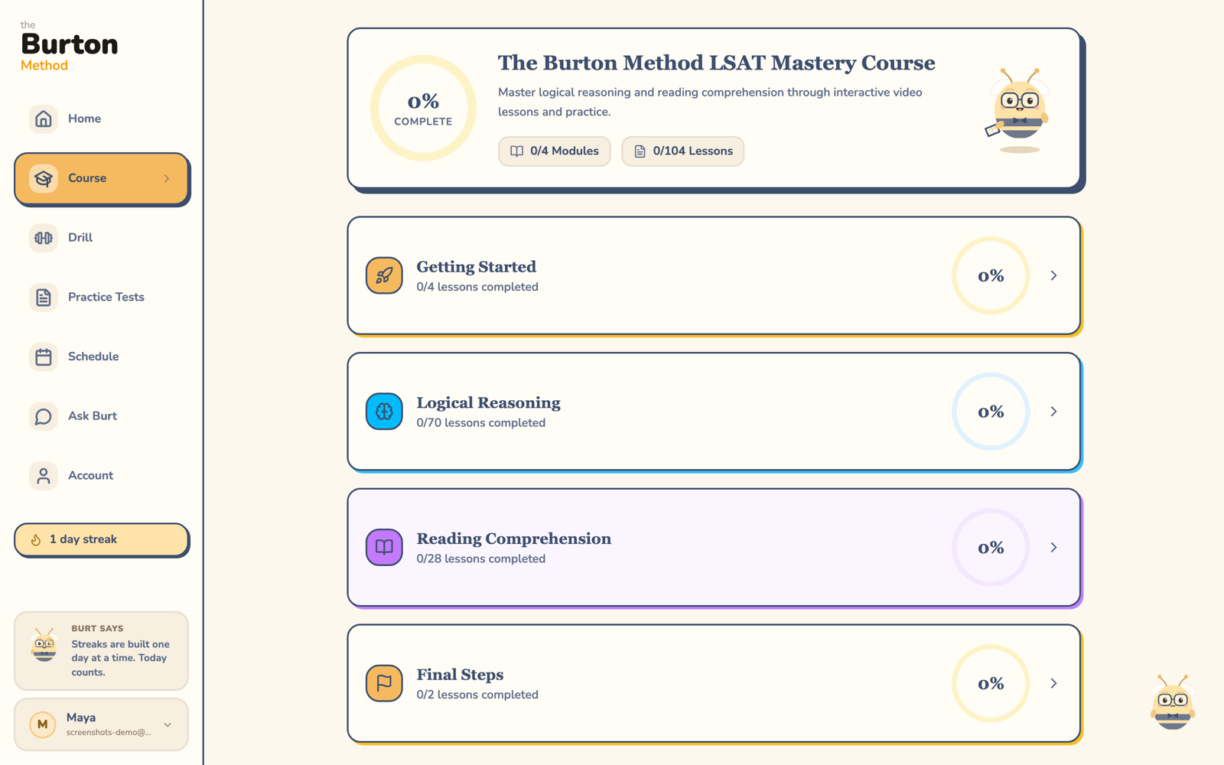Click the Final Steps 0% progress ring
The height and width of the screenshot is (765, 1224).
coord(991,683)
